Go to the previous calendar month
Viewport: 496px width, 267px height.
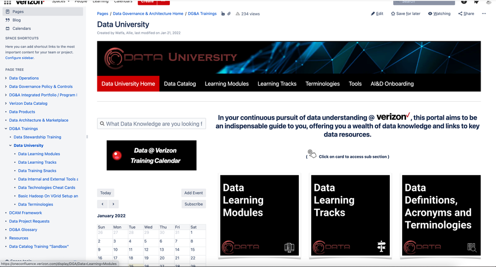point(102,204)
